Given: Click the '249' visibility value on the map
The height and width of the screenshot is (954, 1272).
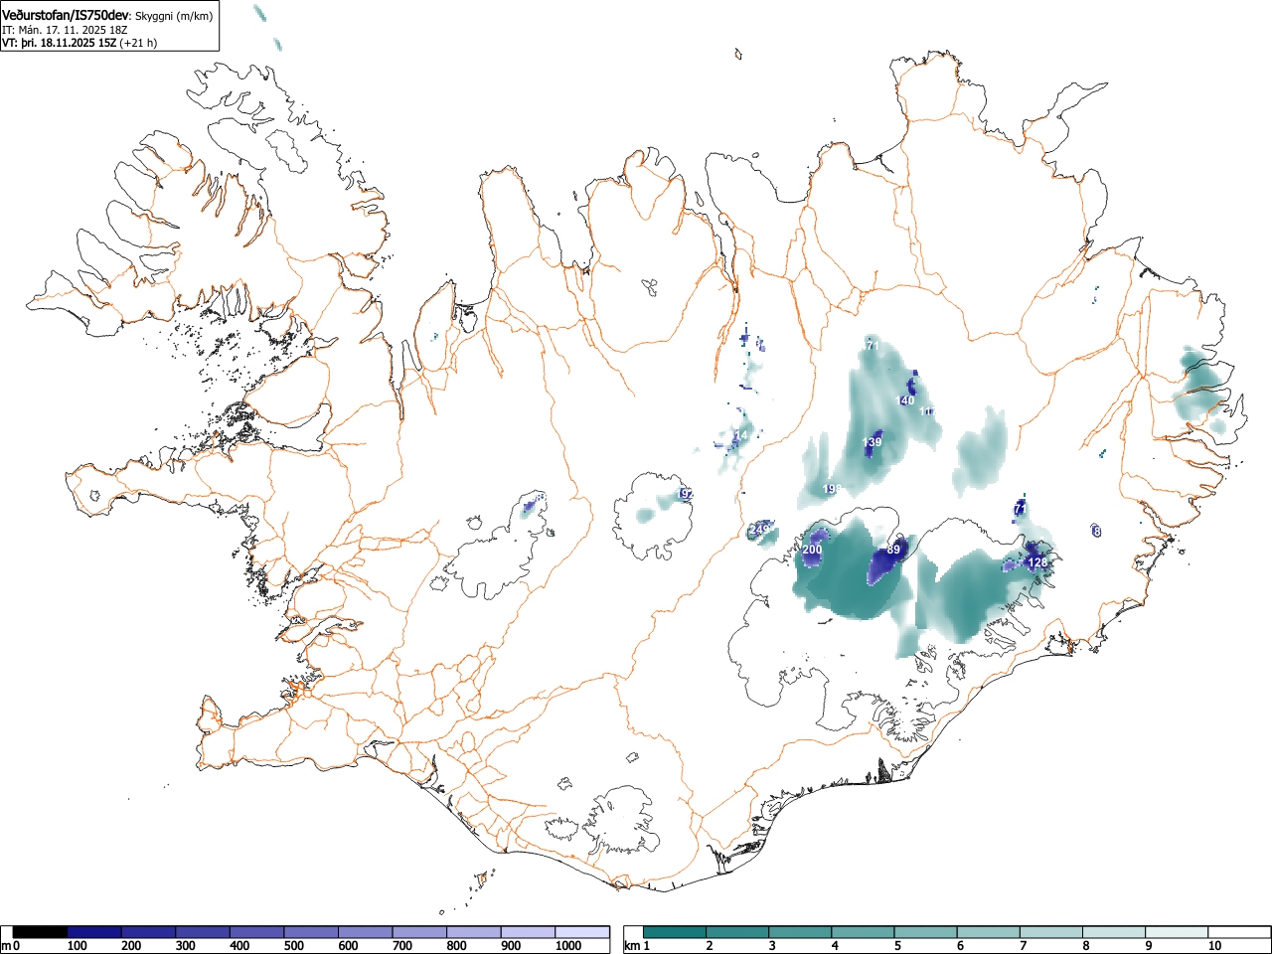Looking at the screenshot, I should (759, 529).
